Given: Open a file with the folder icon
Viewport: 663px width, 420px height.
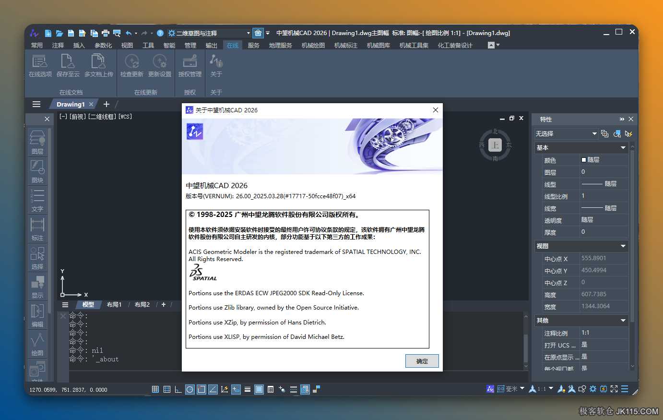Looking at the screenshot, I should pyautogui.click(x=59, y=33).
